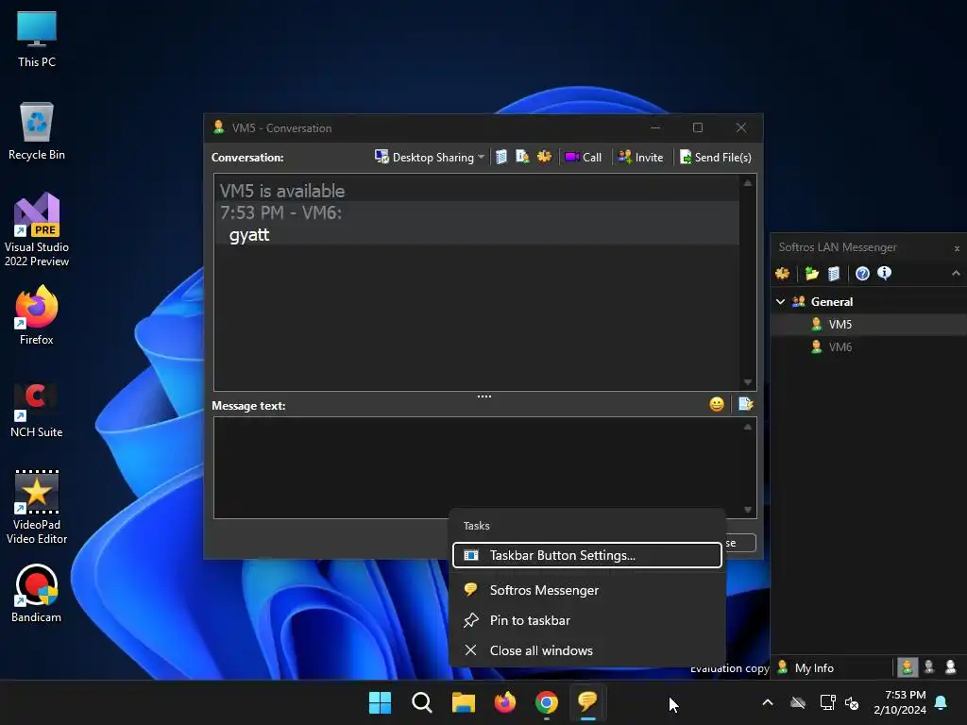Screen dimensions: 967x725
Task: Open help question mark icon in messenger panel
Action: 862,273
